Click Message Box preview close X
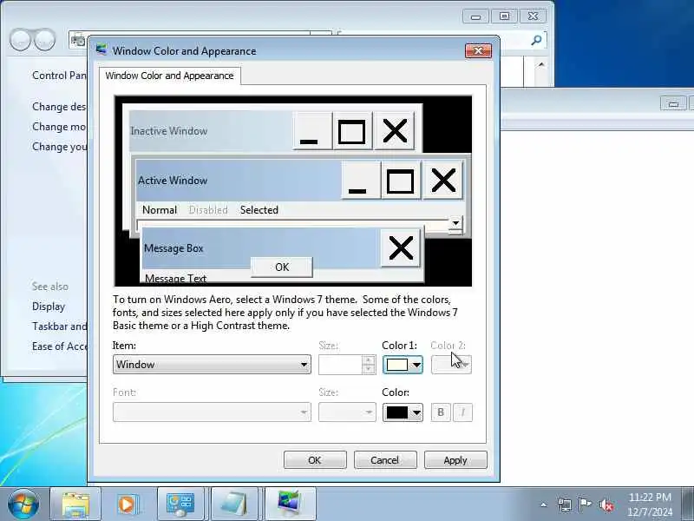Screen dimensions: 694x521 [x=401, y=247]
